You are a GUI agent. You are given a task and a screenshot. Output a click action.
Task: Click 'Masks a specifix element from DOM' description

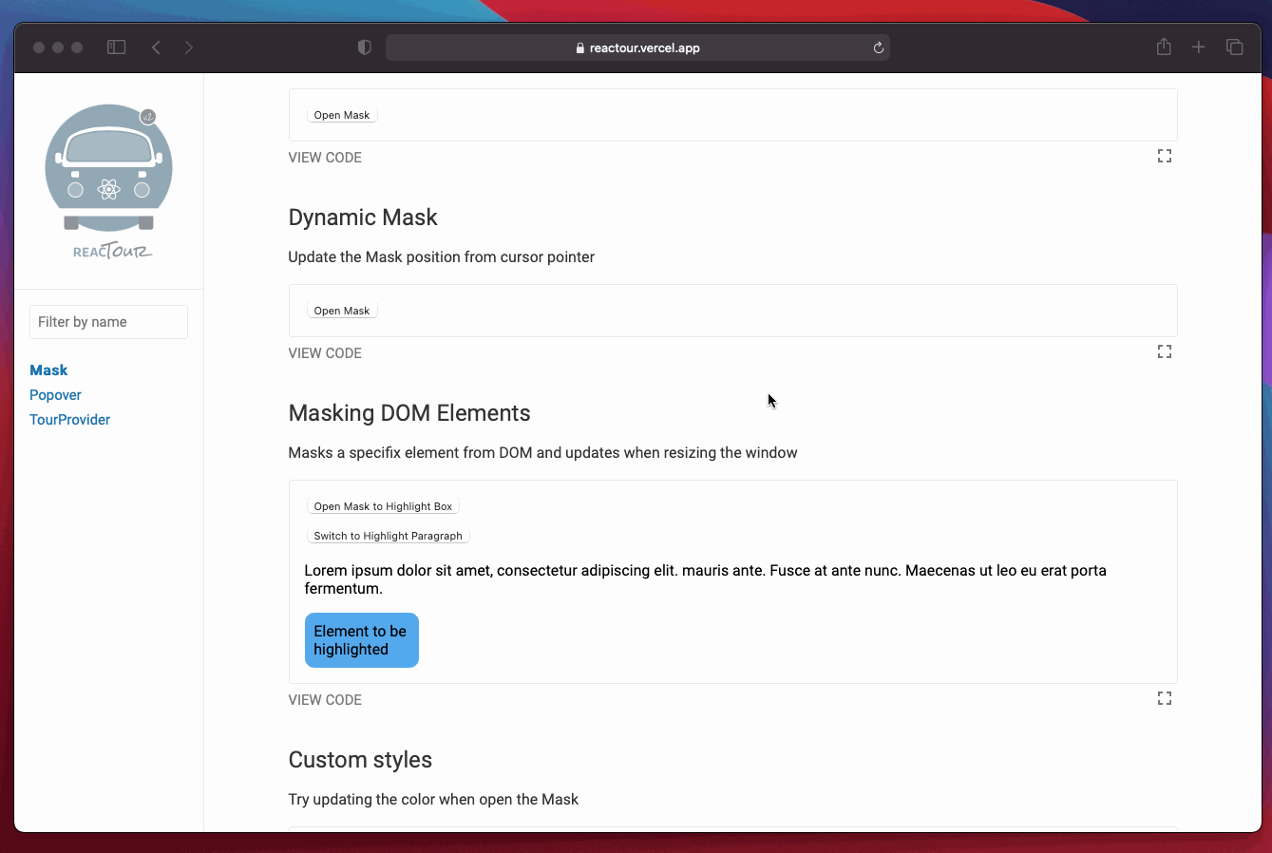tap(542, 453)
